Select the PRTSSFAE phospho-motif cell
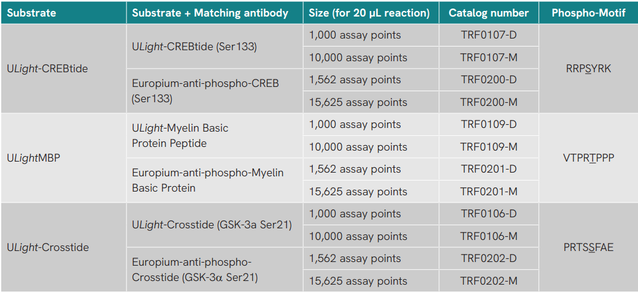Screen dimensions: 638x292 pyautogui.click(x=588, y=247)
